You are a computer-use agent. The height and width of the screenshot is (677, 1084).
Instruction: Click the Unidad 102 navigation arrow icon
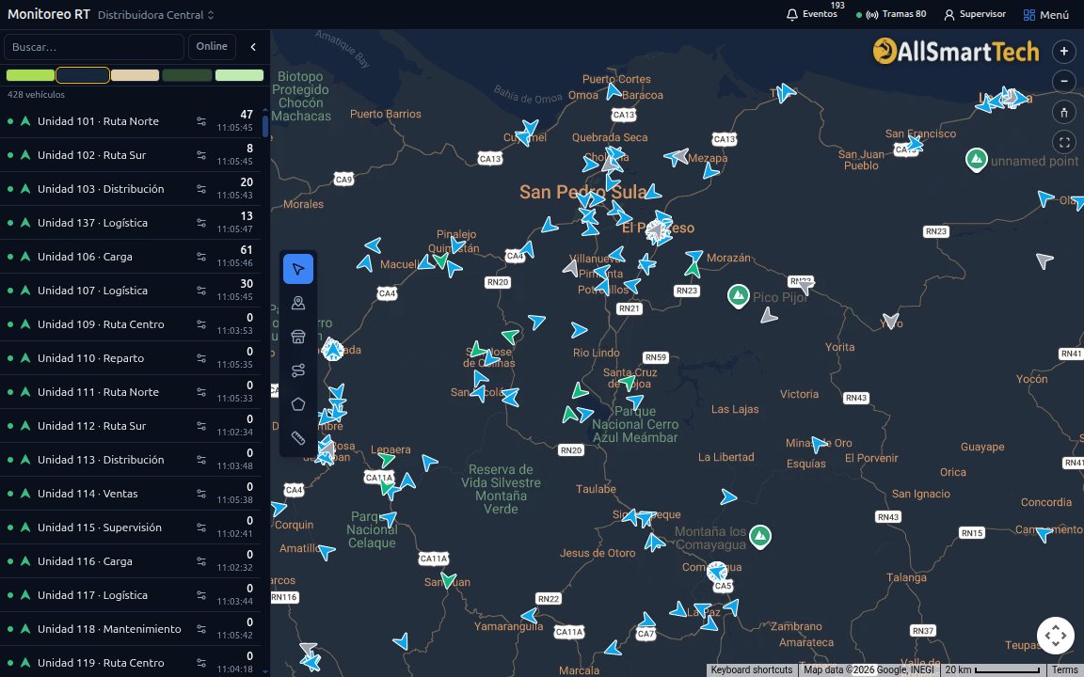coord(25,155)
